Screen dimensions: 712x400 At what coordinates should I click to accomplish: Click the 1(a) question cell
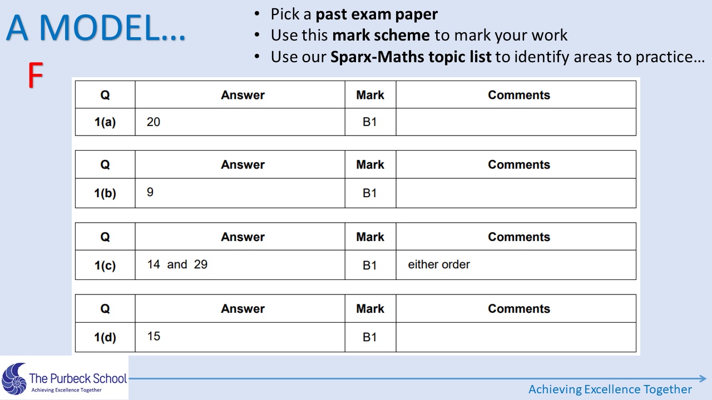pos(105,122)
